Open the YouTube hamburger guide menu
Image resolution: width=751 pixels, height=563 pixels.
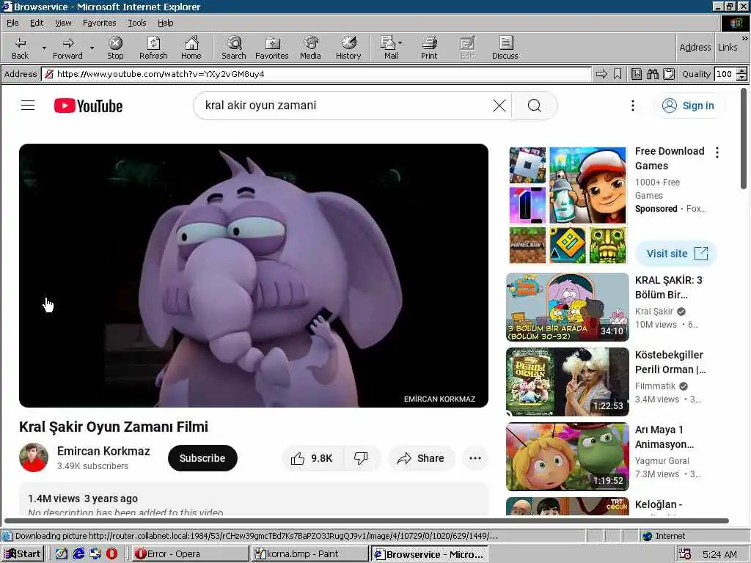click(28, 106)
